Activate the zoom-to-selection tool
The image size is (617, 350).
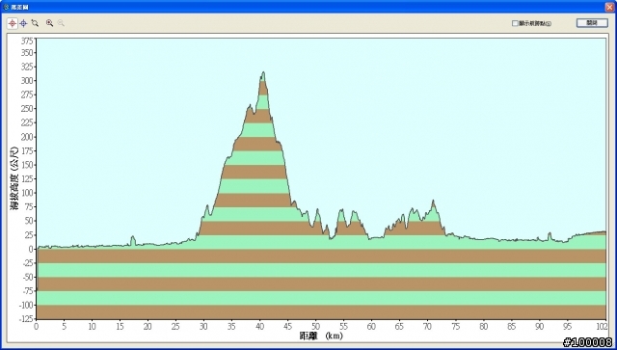pyautogui.click(x=35, y=23)
